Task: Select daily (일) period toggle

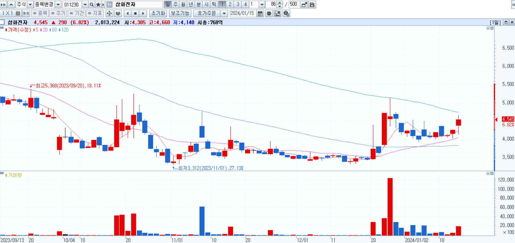Action: [x=167, y=5]
